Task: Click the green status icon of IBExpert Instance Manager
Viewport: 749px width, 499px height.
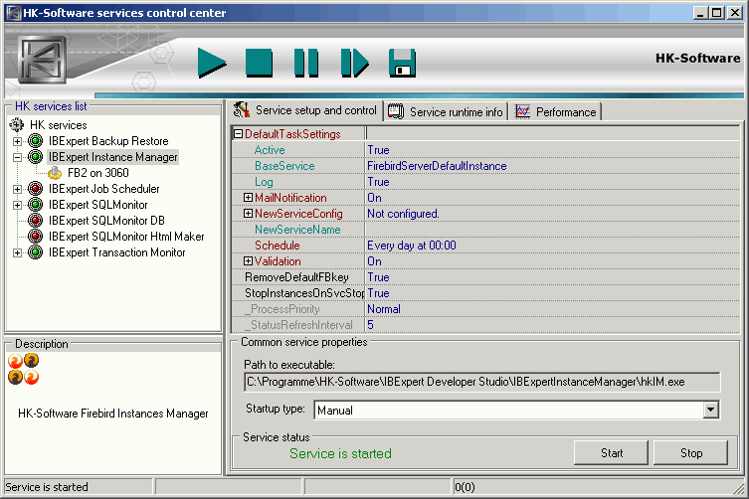Action: (x=35, y=157)
